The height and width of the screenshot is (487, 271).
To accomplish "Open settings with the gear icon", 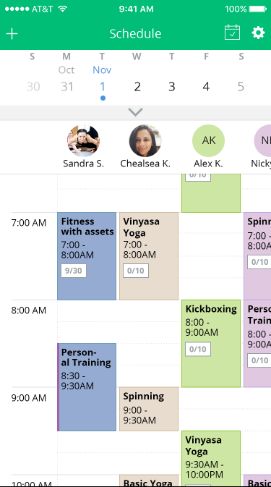I will pyautogui.click(x=258, y=33).
